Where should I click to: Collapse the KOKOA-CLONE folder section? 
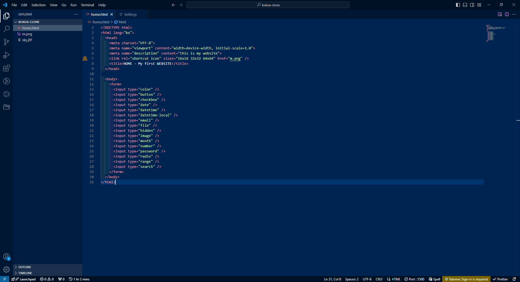(x=48, y=22)
